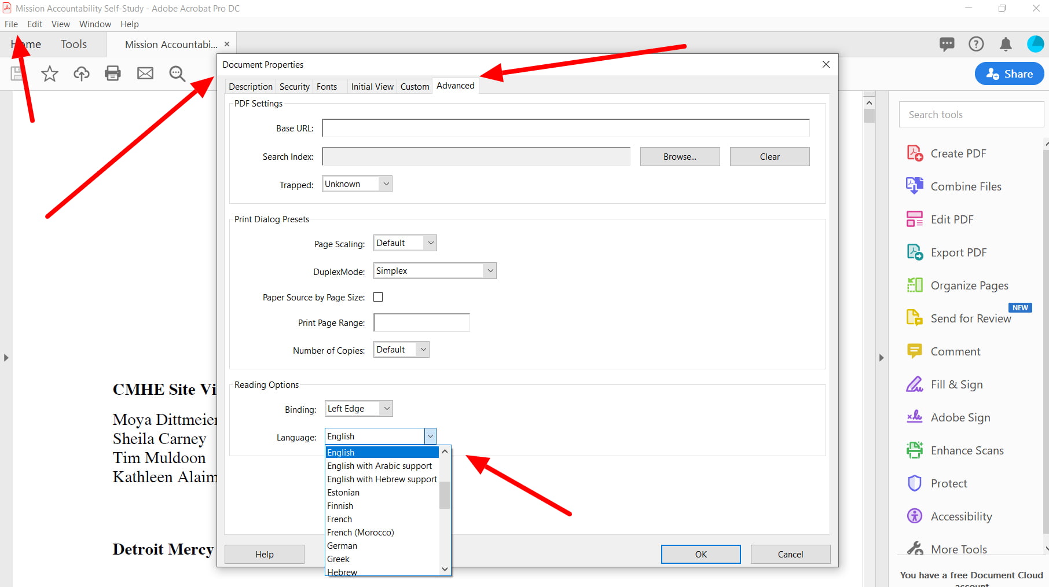Screen dimensions: 1049x587
Task: Click the print icon in toolbar
Action: coord(113,73)
